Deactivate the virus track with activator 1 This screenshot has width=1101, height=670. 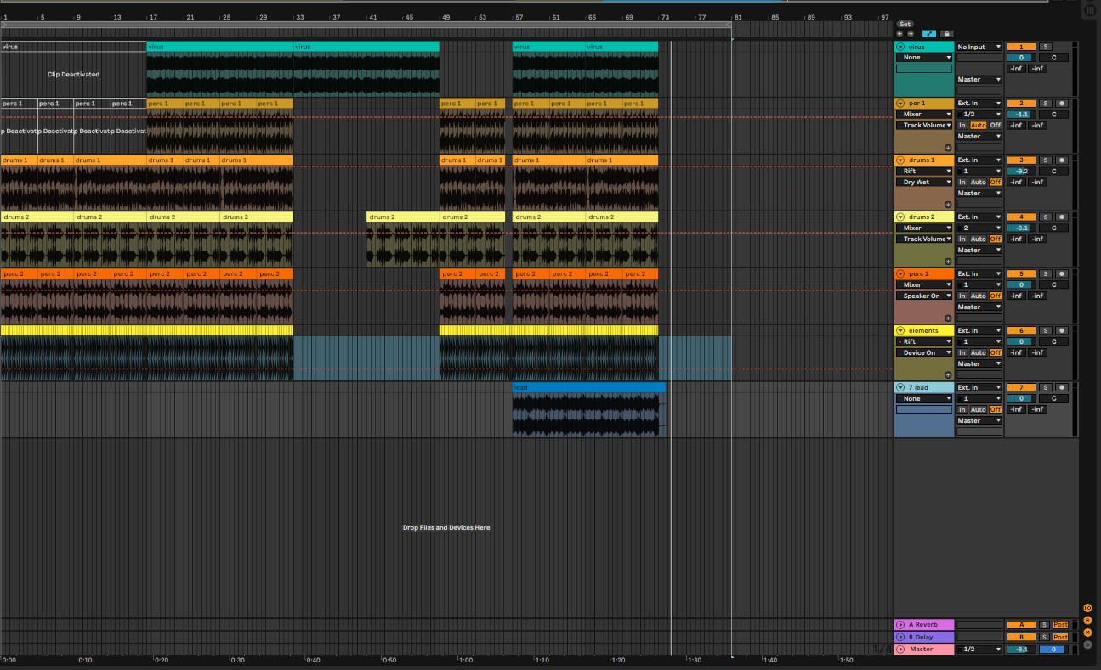(1021, 47)
